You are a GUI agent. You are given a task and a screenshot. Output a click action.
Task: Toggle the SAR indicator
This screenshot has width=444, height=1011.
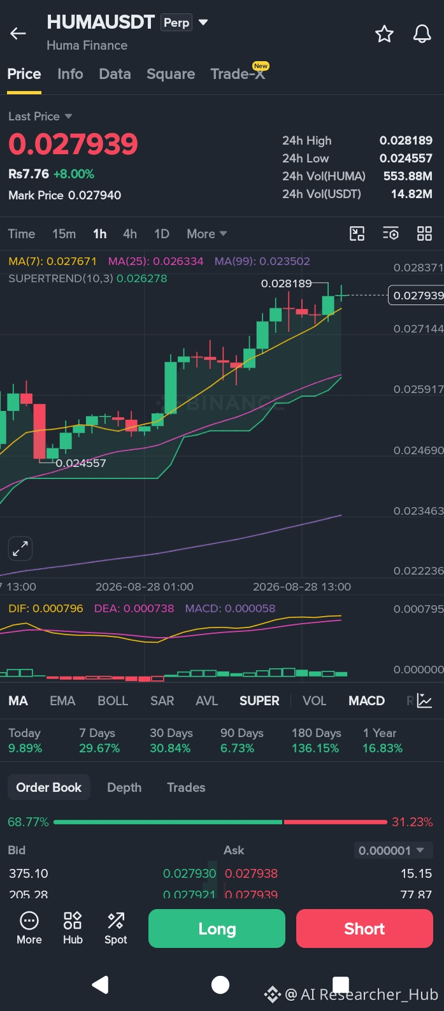pos(162,701)
